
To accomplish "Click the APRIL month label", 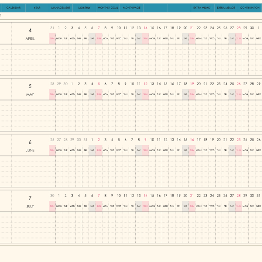I will pos(30,39).
